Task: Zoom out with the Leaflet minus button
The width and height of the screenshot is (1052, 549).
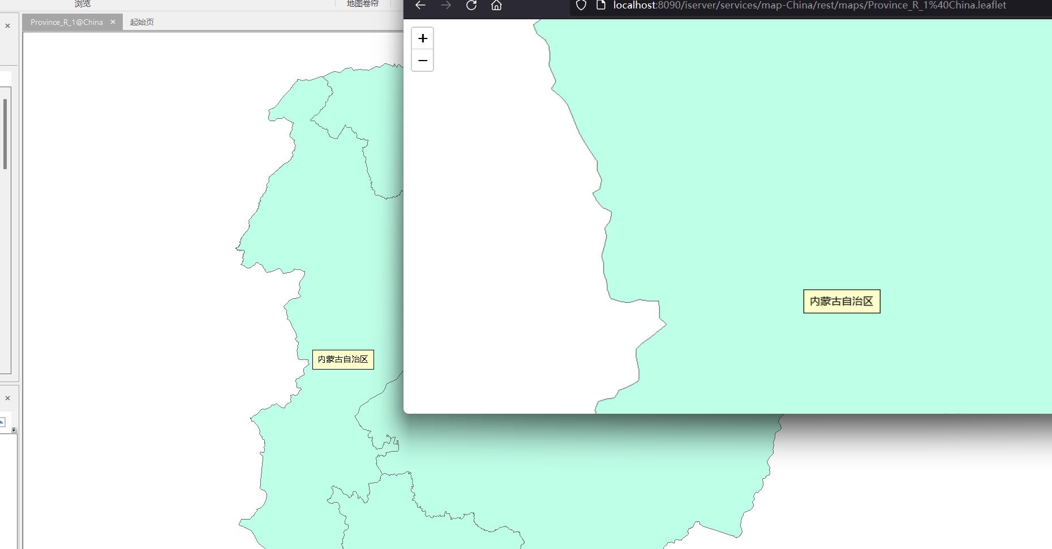Action: [422, 61]
